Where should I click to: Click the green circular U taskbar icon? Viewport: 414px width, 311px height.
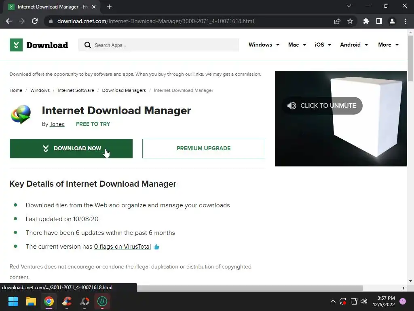click(x=102, y=301)
